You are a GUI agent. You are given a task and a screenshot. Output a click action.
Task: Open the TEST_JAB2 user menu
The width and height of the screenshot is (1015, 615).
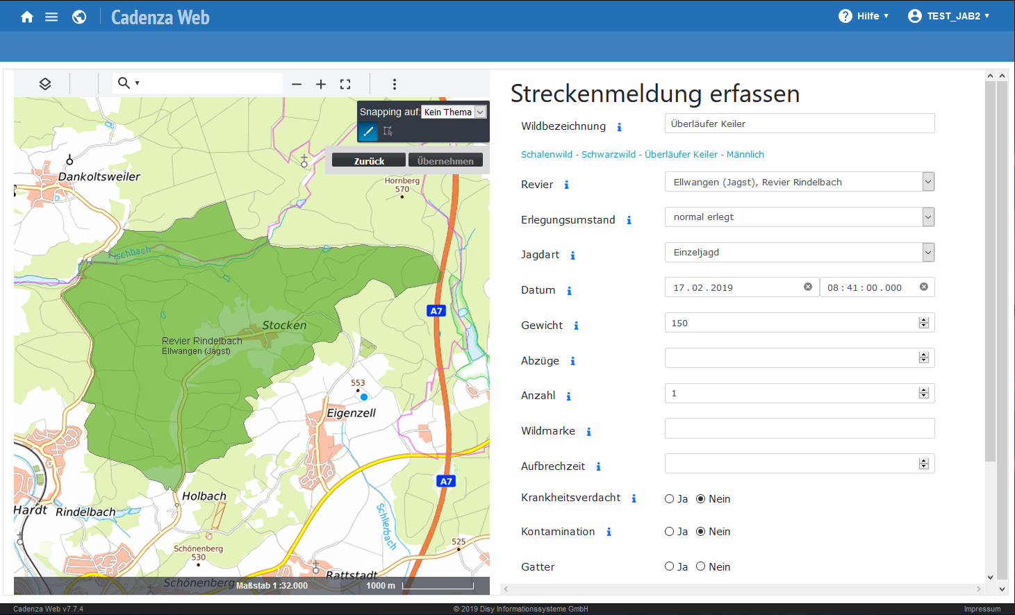[949, 16]
